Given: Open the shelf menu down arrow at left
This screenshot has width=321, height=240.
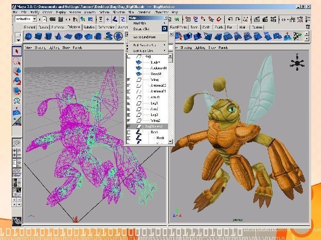Looking at the screenshot, I should [18, 40].
